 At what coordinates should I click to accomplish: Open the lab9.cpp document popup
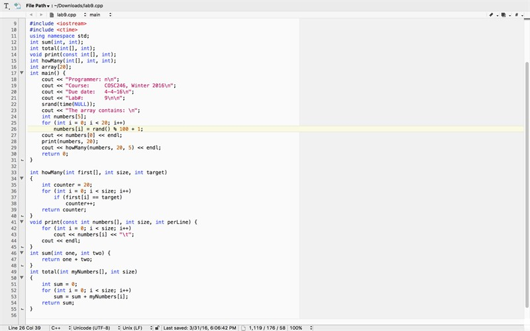72,15
